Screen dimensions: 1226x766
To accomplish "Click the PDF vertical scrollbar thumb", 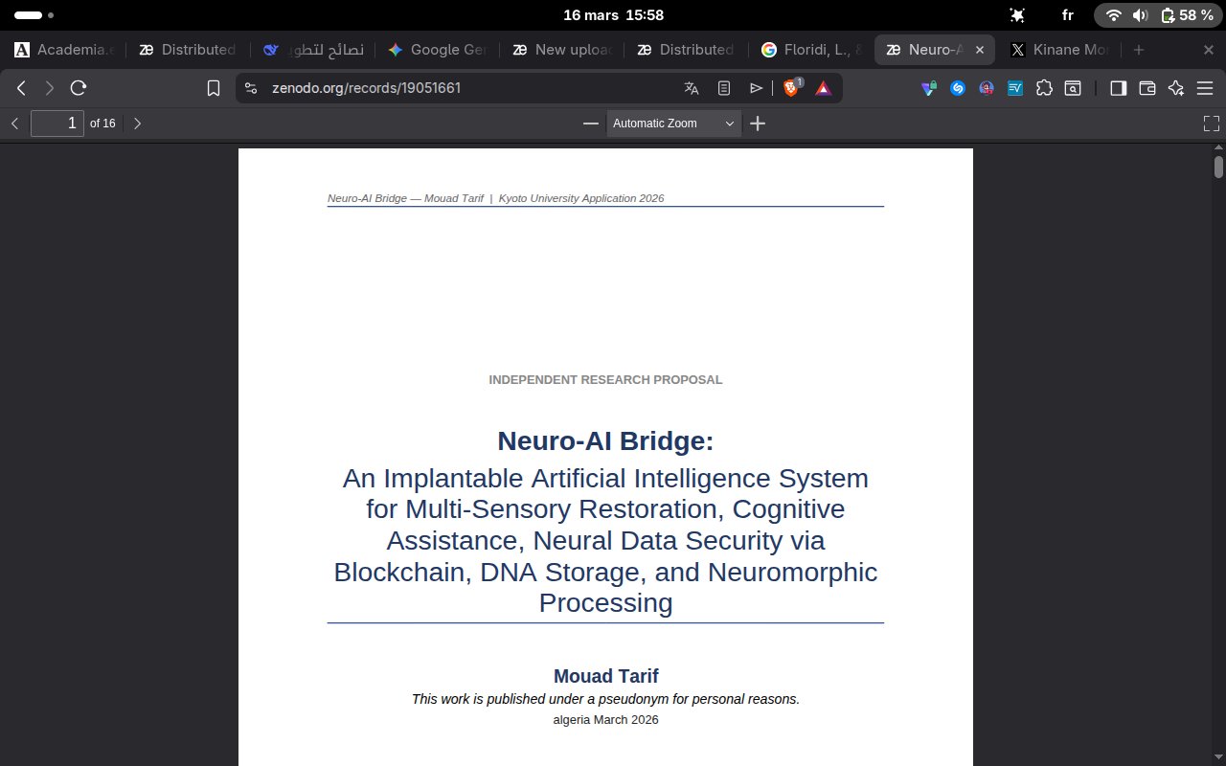I will pyautogui.click(x=1218, y=167).
